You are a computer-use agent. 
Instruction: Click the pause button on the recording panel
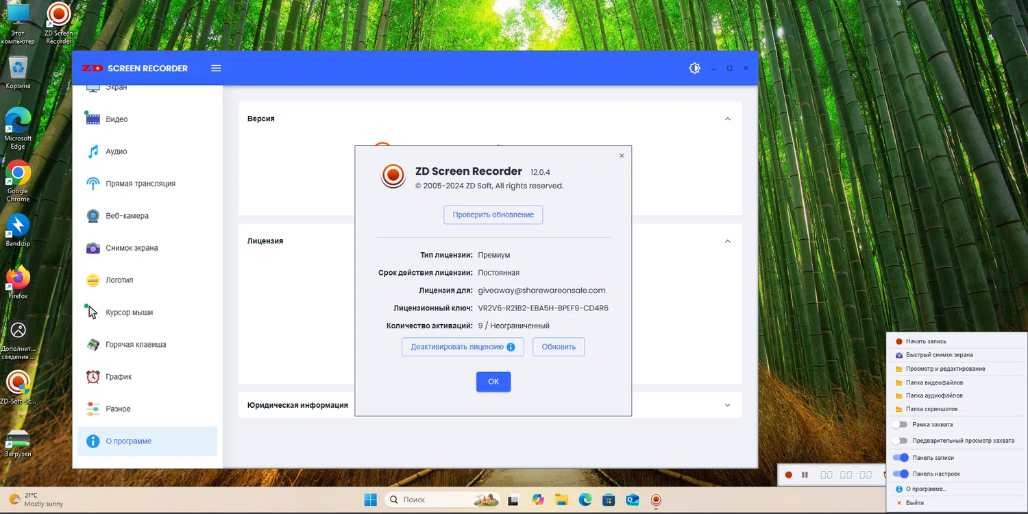(x=805, y=475)
